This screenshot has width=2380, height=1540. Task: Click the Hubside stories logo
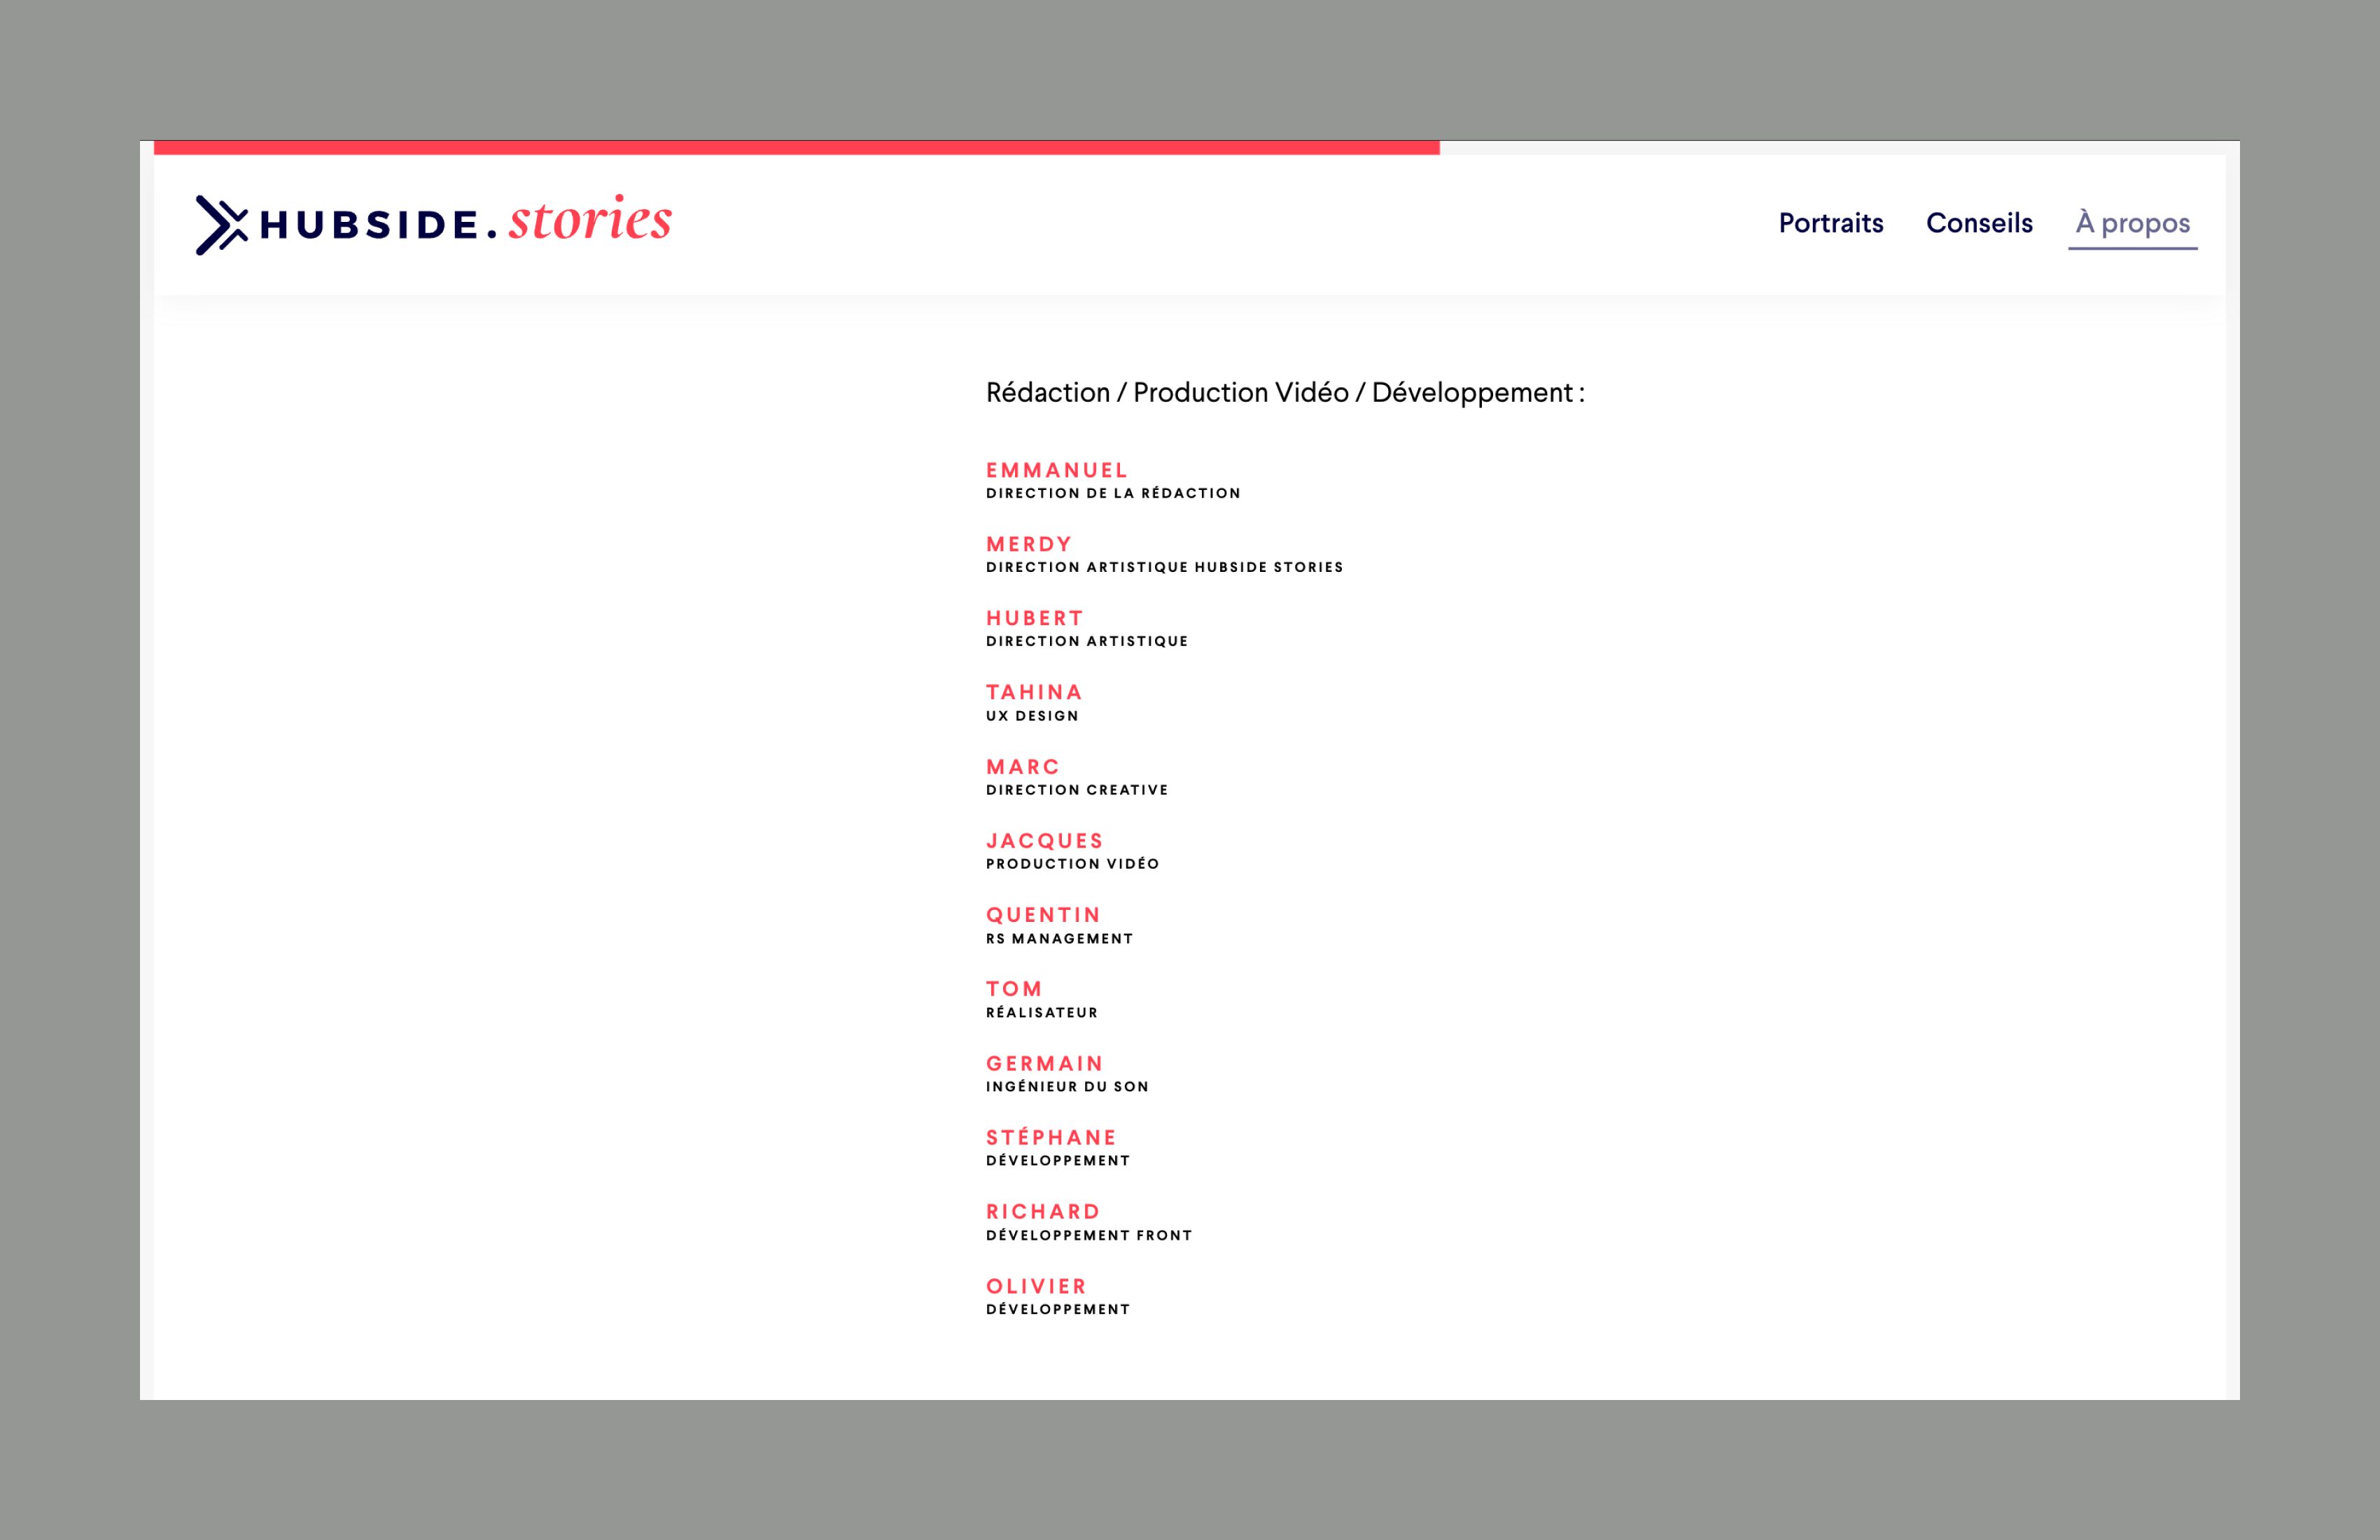point(433,223)
